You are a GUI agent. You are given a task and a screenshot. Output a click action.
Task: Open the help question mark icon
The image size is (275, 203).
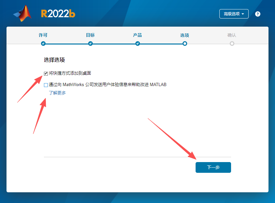[257, 14]
